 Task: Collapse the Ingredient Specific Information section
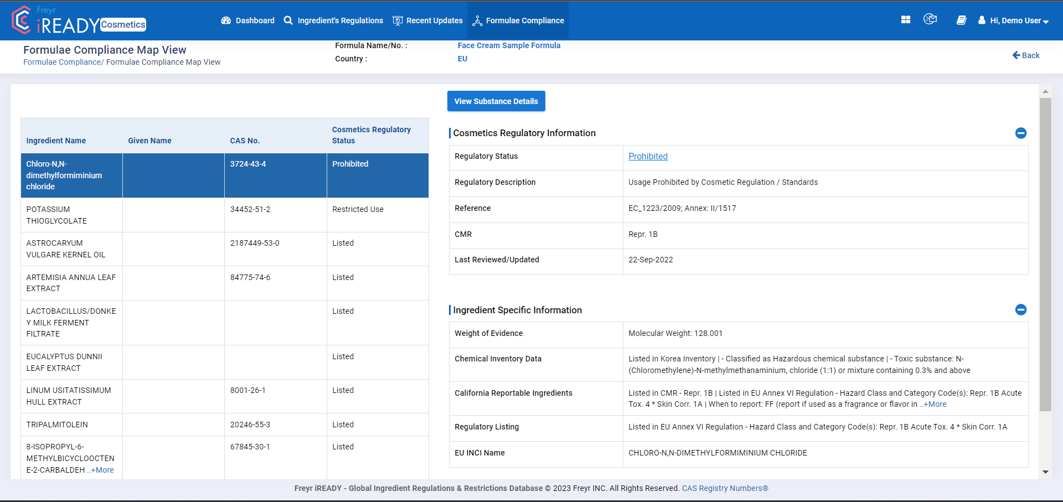pos(1021,310)
